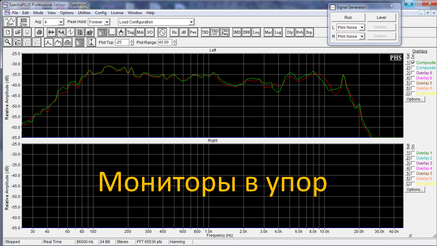Open the Hz peak frequency utility
Image resolution: width=437 pixels, height=246 pixels.
(x=174, y=32)
